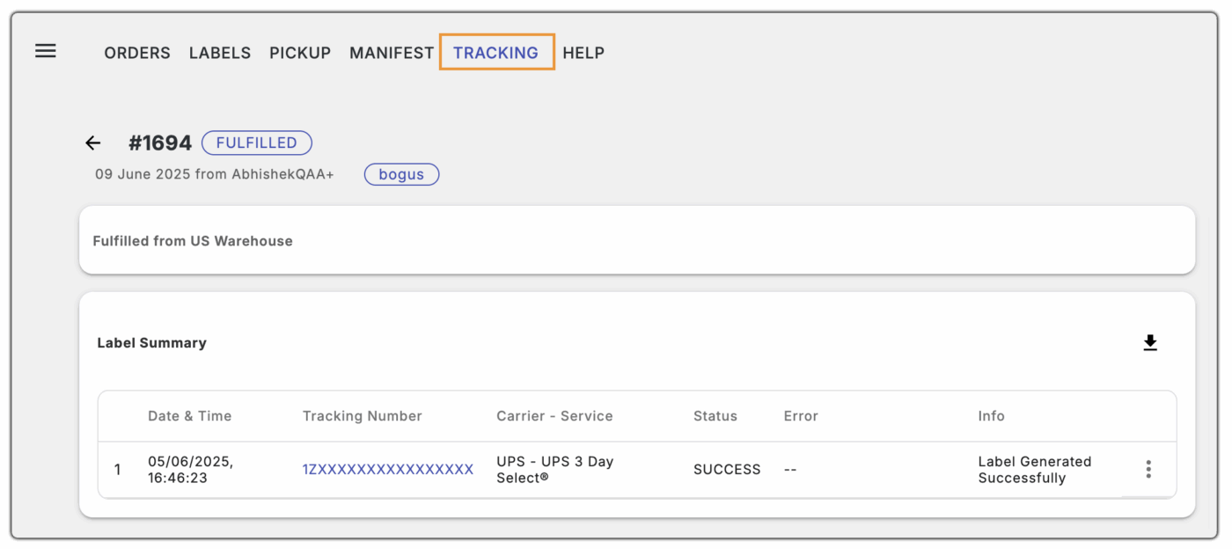
Task: Download the label summary
Action: click(x=1150, y=342)
